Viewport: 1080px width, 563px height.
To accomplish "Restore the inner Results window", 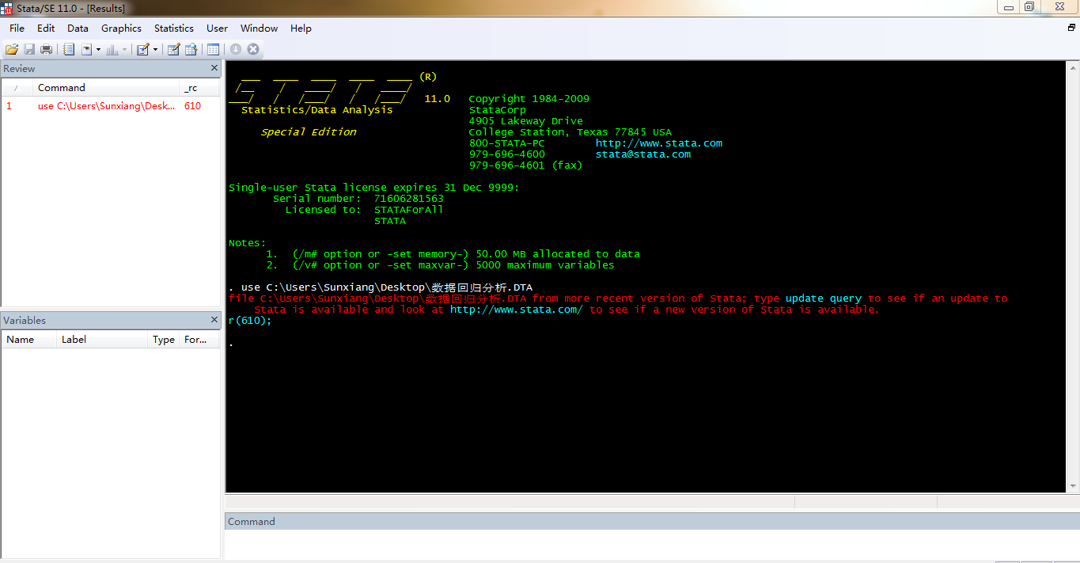I will [x=1071, y=28].
